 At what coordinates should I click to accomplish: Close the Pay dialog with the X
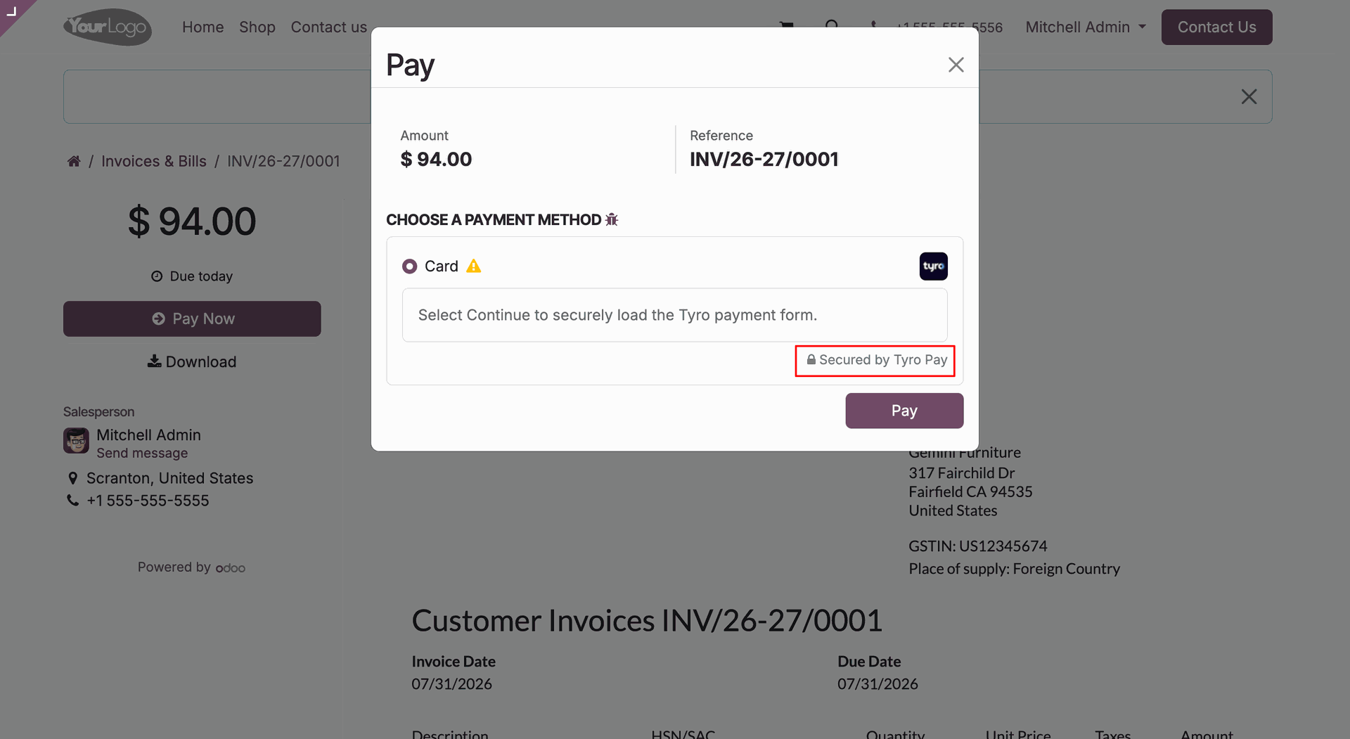tap(956, 65)
